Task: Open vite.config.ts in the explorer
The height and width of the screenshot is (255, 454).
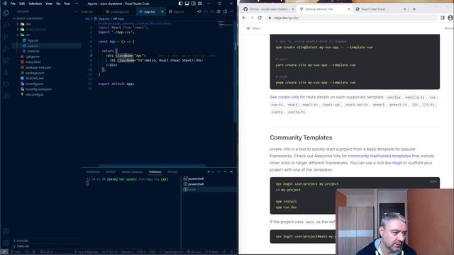Action: pyautogui.click(x=35, y=94)
